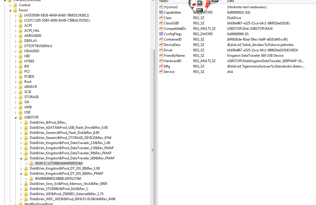Select Disk&Ven_Generic&Prod_STORAGE_DEVICE&Rev_9744 key
Viewport: 316px width, 205px height.
(70, 138)
